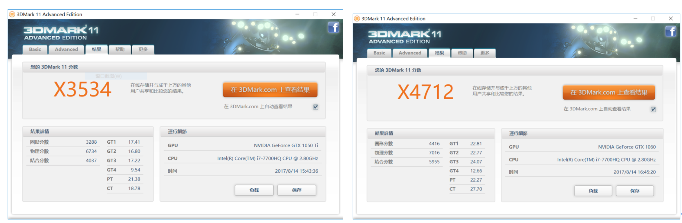This screenshot has height=223, width=682.
Task: Open Basic tab in left window
Action: coord(35,50)
